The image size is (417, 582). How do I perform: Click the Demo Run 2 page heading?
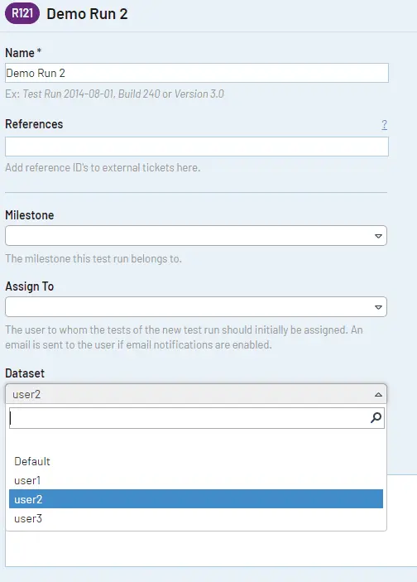pyautogui.click(x=87, y=14)
